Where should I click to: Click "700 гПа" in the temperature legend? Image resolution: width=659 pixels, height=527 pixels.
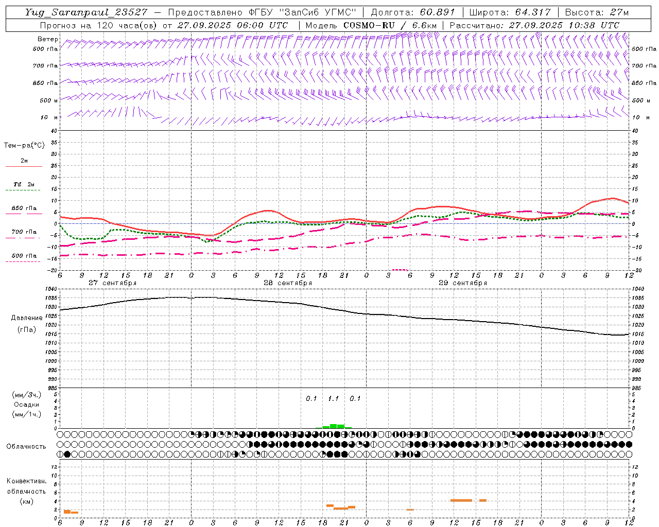[24, 232]
